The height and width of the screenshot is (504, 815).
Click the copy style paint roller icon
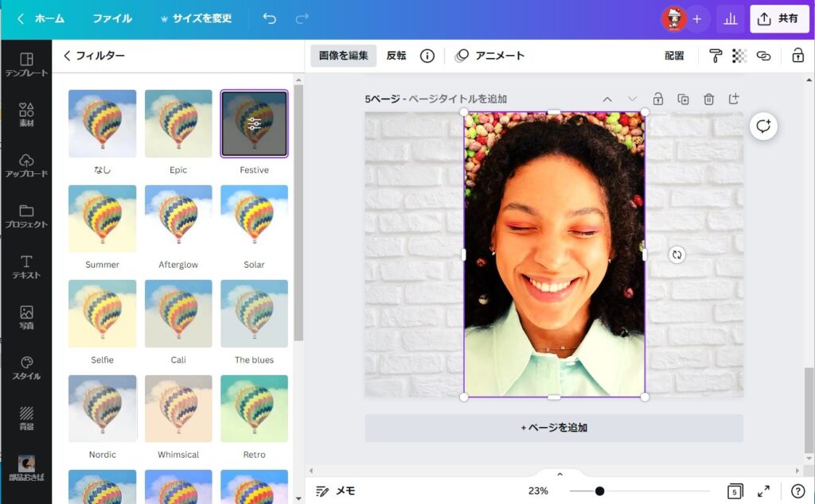(716, 56)
